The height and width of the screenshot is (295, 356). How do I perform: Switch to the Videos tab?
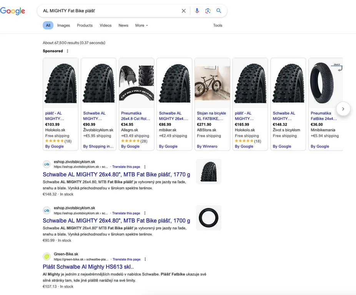105,25
